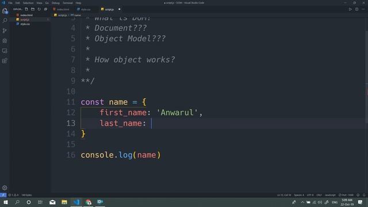Viewport: 368px width, 207px height.
Task: Open Terminal menu
Action: click(68, 3)
